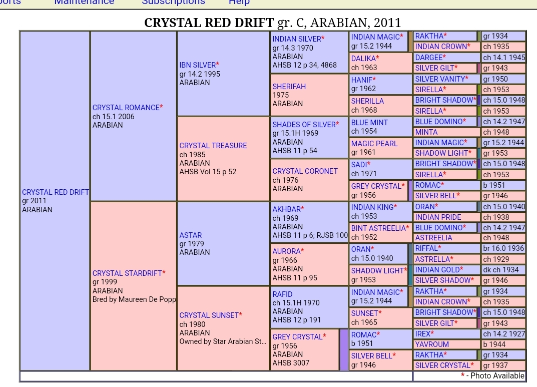This screenshot has height=387, width=537.
Task: Click the red asterisk next to AKHBAR
Action: [x=302, y=209]
